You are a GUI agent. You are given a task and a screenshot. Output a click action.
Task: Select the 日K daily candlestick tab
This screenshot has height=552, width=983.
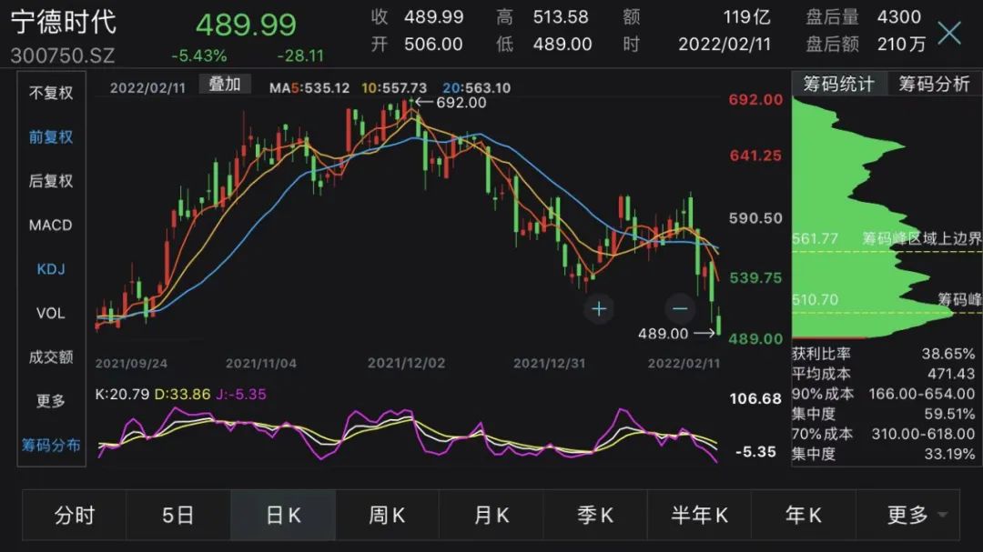tap(283, 515)
